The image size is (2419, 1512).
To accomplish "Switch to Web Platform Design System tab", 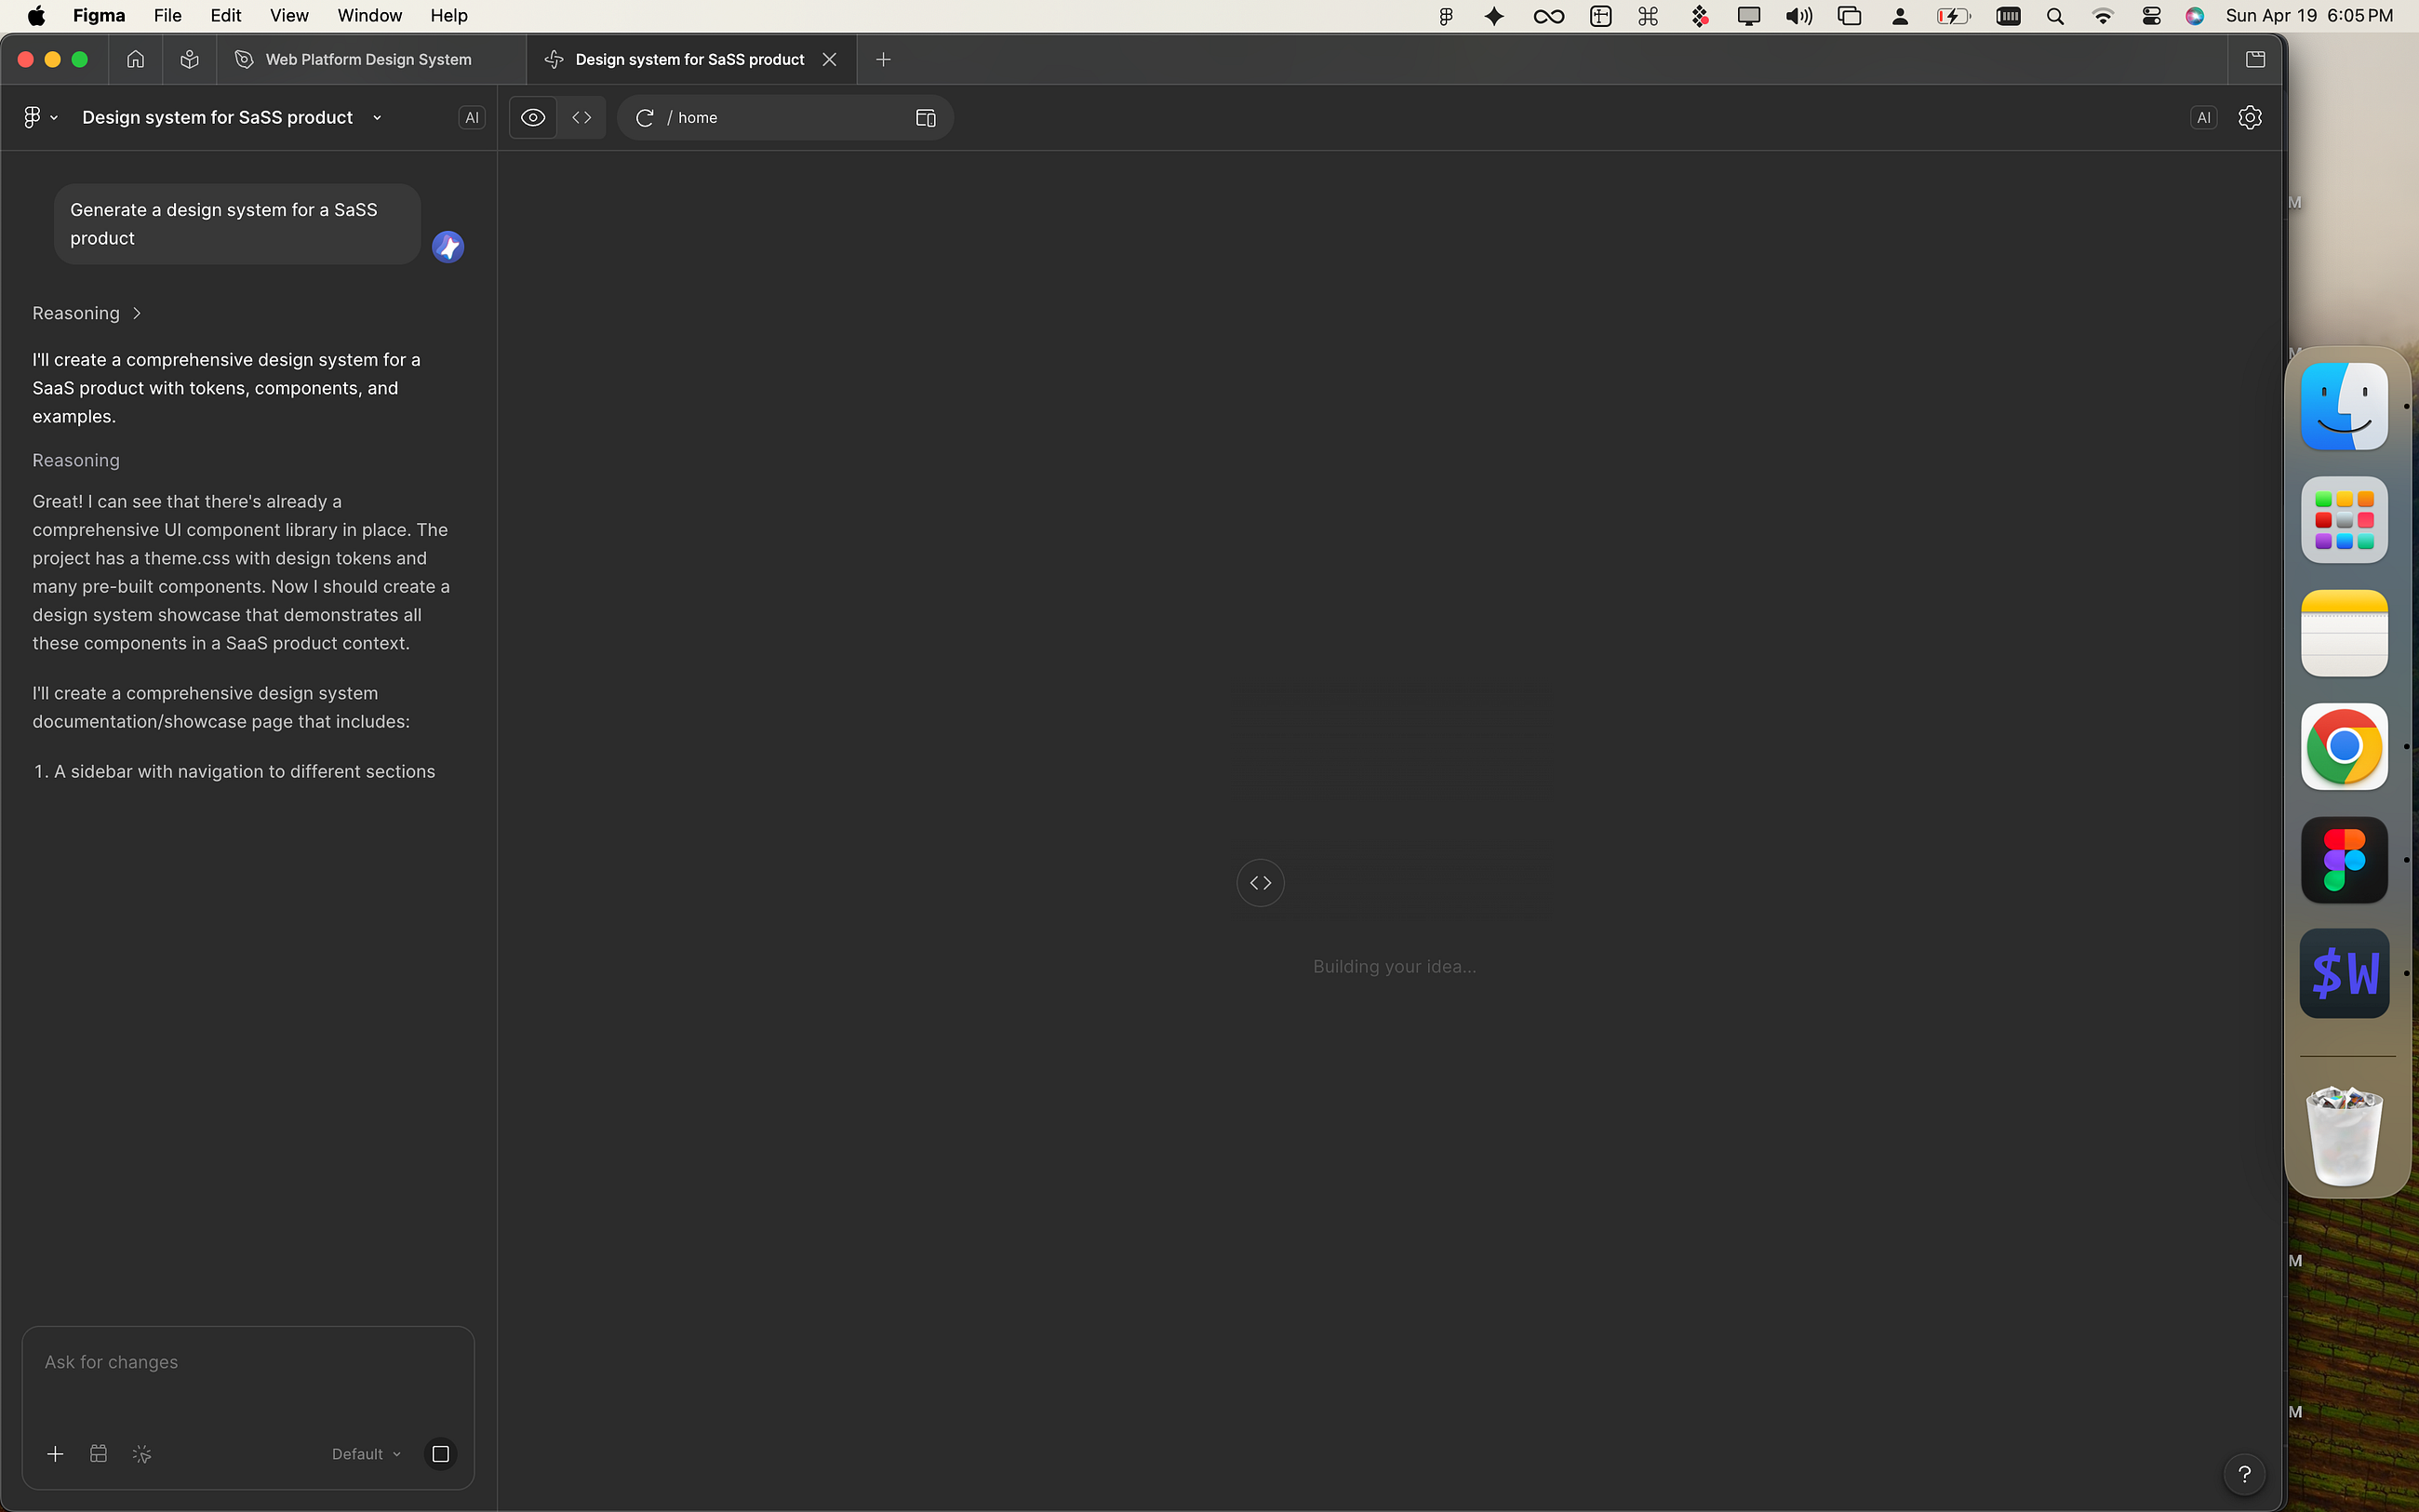I will click(x=371, y=59).
